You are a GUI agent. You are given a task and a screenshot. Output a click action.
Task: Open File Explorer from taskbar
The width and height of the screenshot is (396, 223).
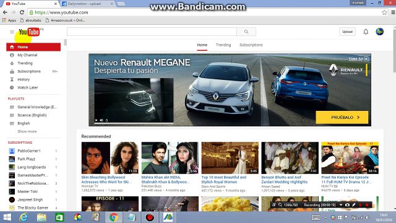click(x=41, y=217)
